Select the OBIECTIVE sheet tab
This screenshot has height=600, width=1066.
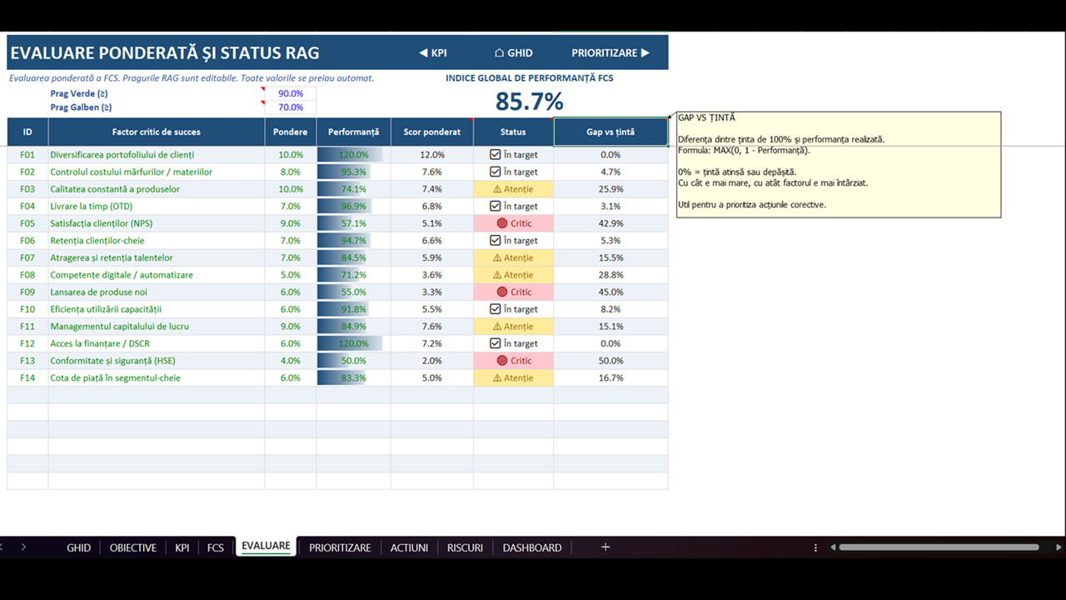[133, 547]
